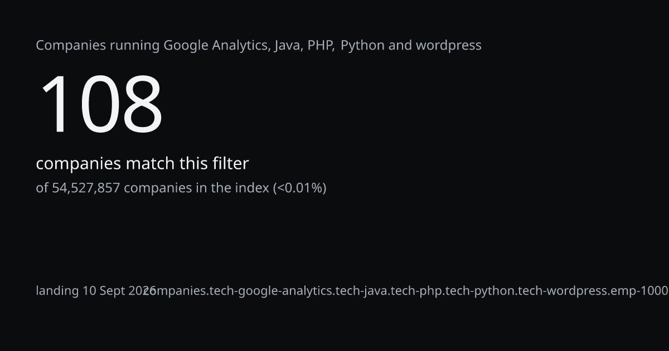Click the 54,527,857 index total figure
Viewport: 669px width, 351px height.
tap(86, 188)
